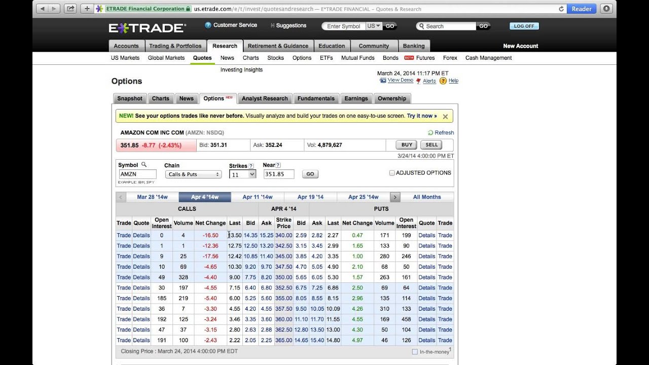Click the Reader button
649x365 pixels.
(x=582, y=9)
